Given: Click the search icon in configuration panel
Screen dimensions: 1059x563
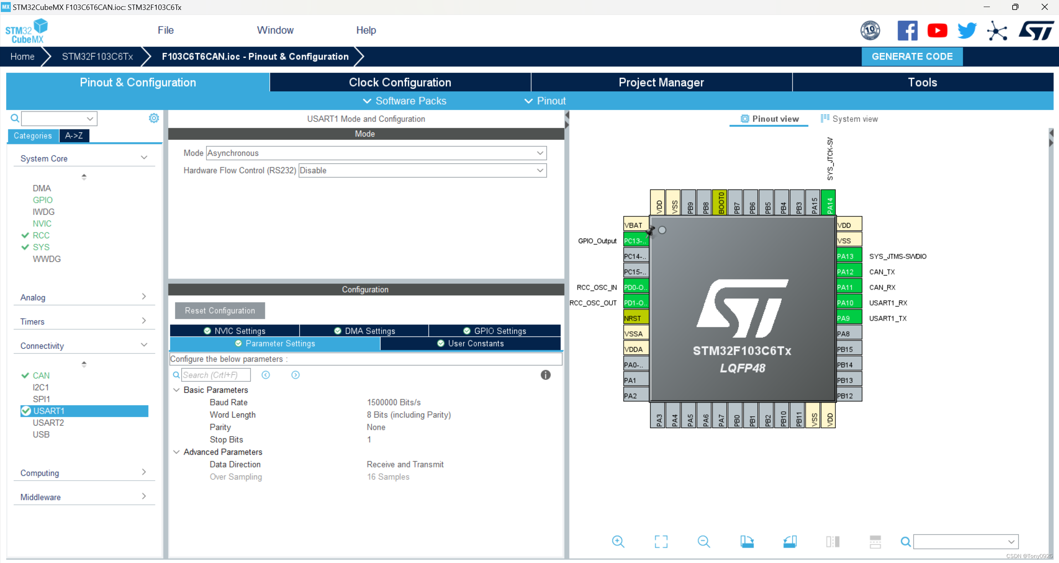Looking at the screenshot, I should click(176, 374).
